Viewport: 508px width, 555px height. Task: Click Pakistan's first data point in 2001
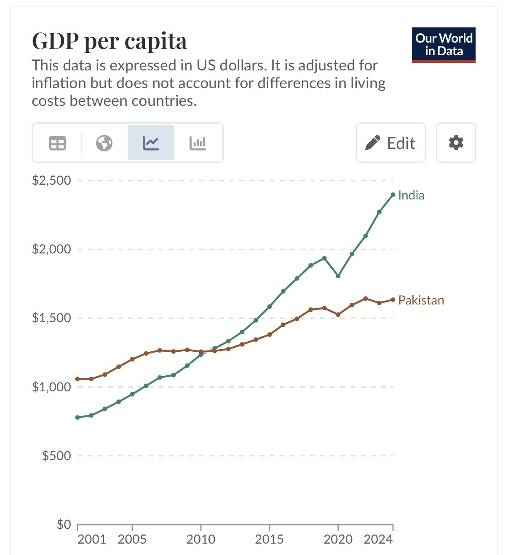pos(78,379)
